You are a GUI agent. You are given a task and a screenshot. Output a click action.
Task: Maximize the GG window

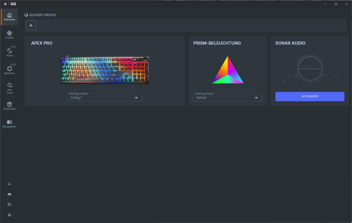click(336, 4)
